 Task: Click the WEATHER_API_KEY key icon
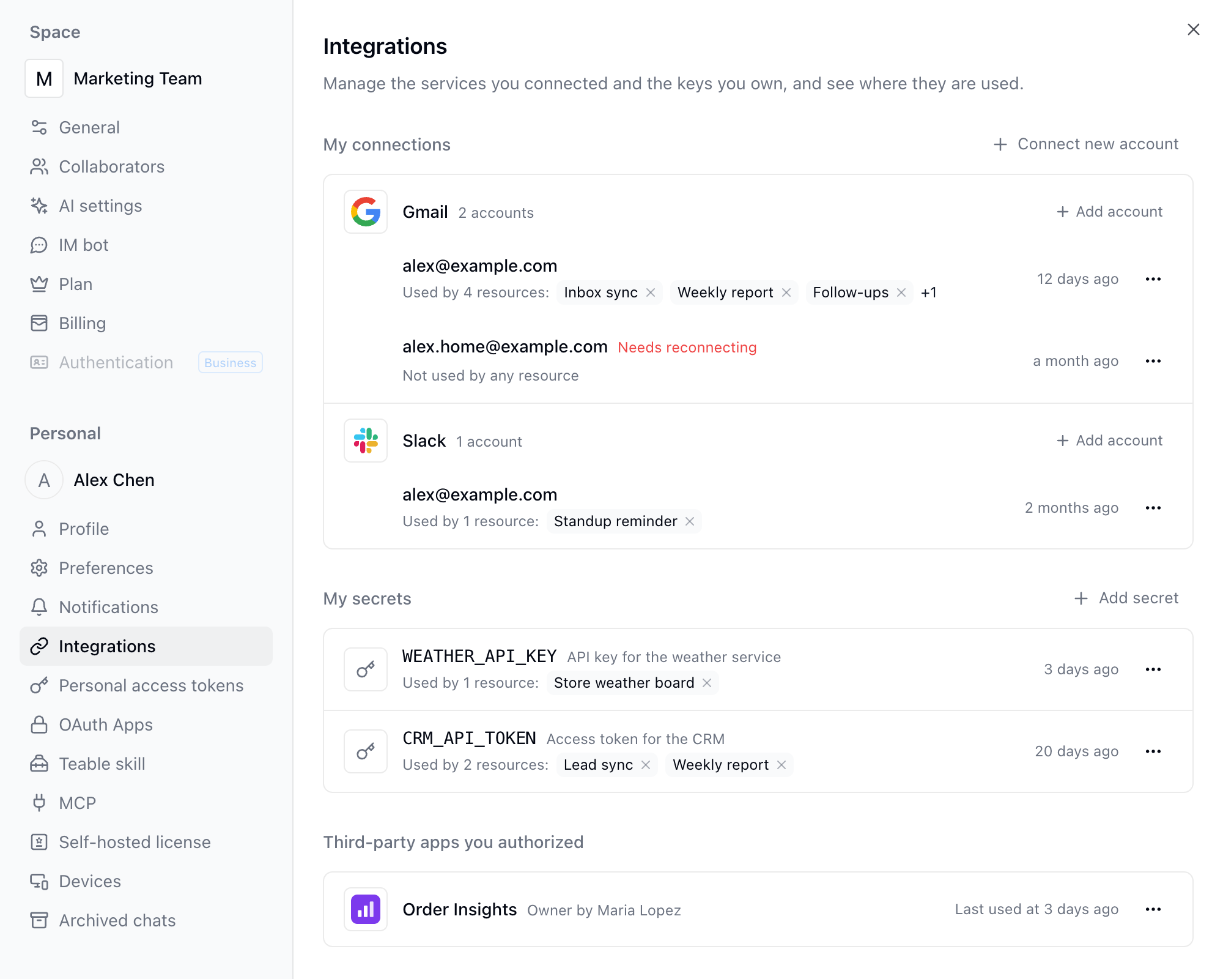coord(366,669)
